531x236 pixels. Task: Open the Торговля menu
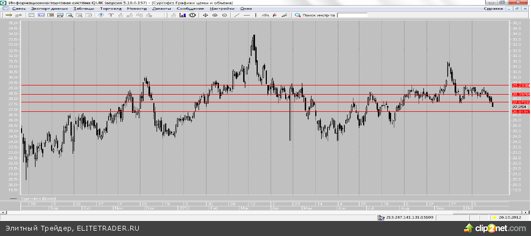coord(111,9)
